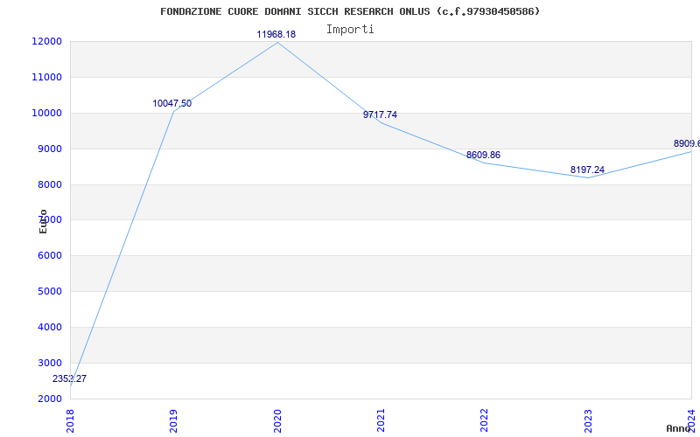Click the 2021 data label 9717.74
Screen dimensions: 700x437
coord(380,114)
